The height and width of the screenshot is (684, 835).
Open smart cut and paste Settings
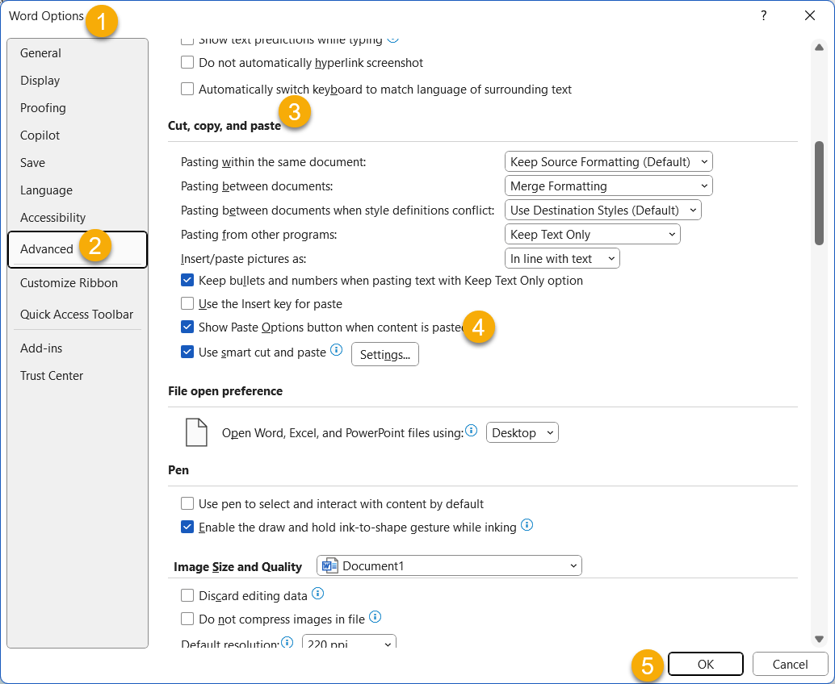point(384,355)
